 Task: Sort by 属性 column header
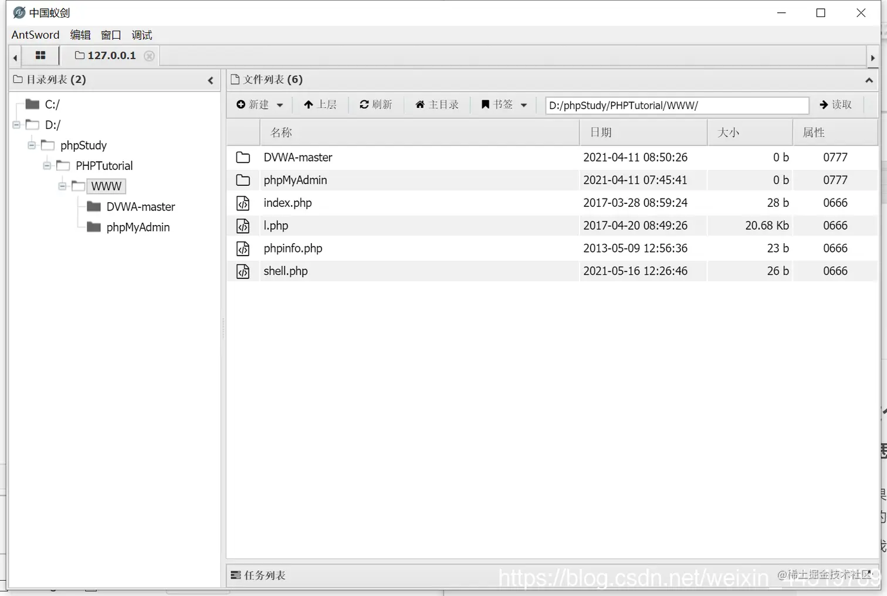pos(835,132)
